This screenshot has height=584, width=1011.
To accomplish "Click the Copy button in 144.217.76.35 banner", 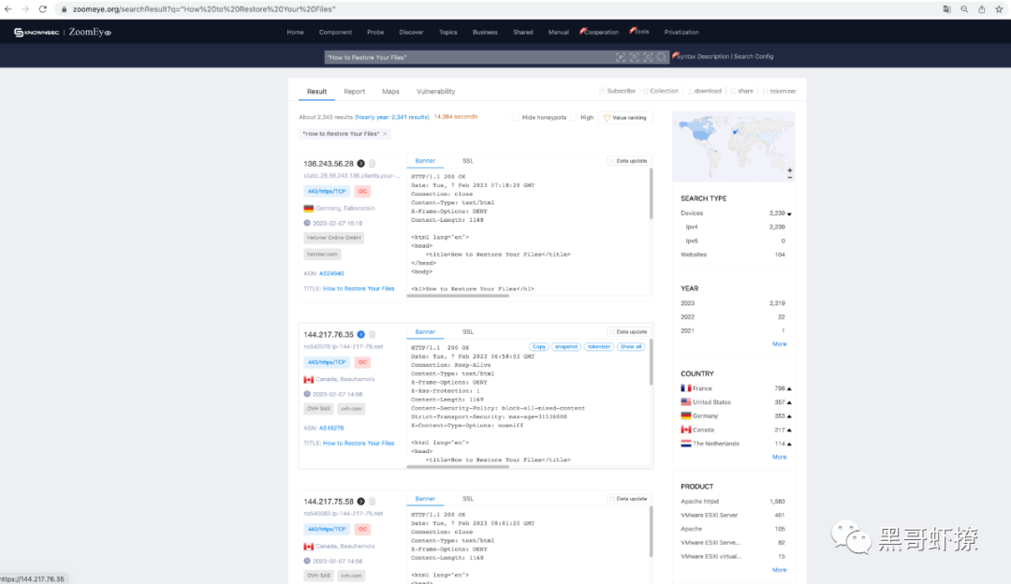I will point(539,347).
